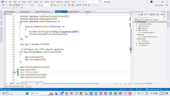This screenshot has width=170, height=96.
Task: Click the split editor plus icon
Action: pyautogui.click(x=131, y=14)
